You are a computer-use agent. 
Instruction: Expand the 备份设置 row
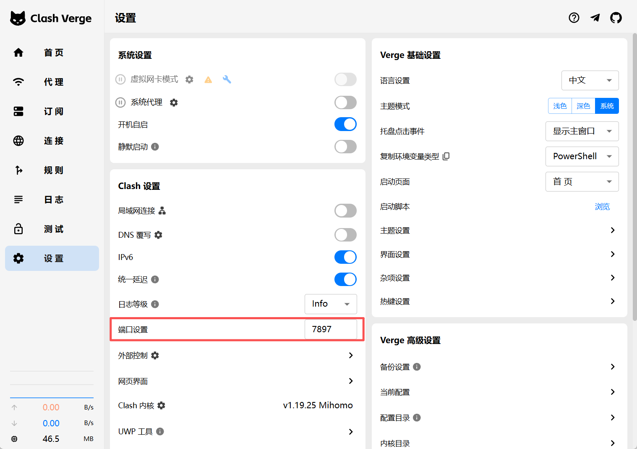coord(499,367)
